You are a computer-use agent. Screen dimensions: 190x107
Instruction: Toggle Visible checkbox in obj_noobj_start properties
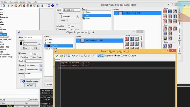point(58,26)
